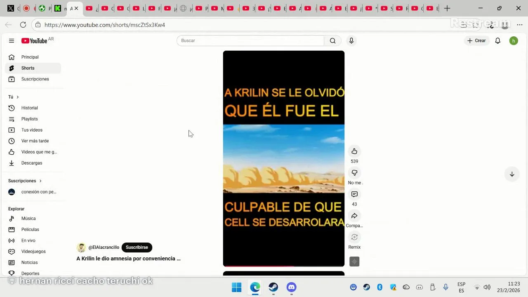The image size is (528, 297).
Task: Open the comments for this short
Action: point(354,194)
